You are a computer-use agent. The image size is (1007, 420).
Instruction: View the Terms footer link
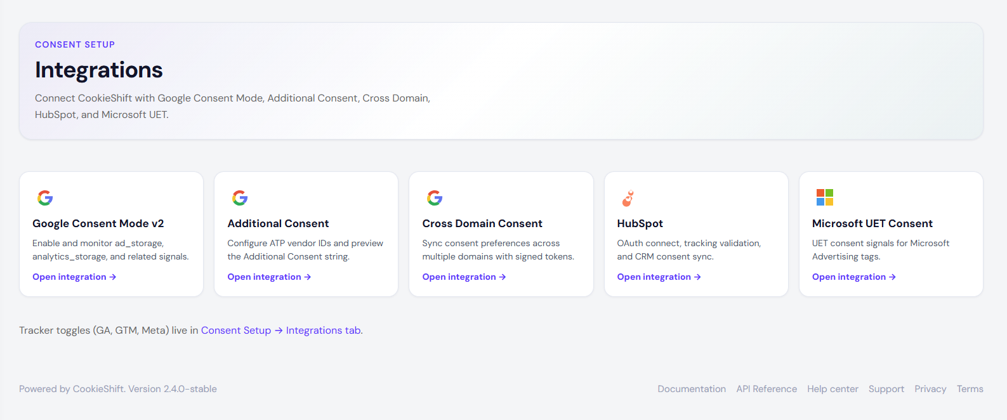click(970, 389)
